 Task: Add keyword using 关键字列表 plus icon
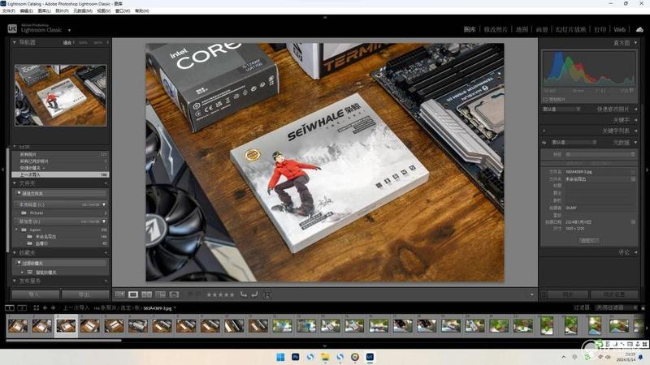tap(544, 131)
